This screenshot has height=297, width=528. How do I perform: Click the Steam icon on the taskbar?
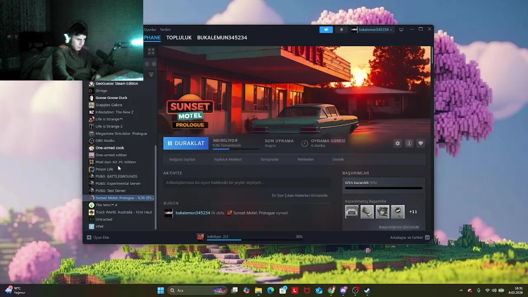point(367,290)
